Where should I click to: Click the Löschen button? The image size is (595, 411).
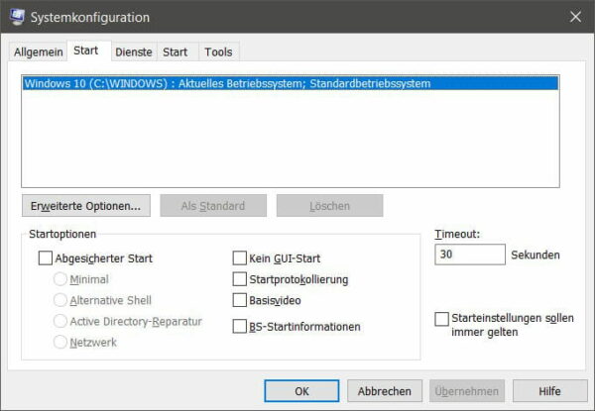point(330,206)
